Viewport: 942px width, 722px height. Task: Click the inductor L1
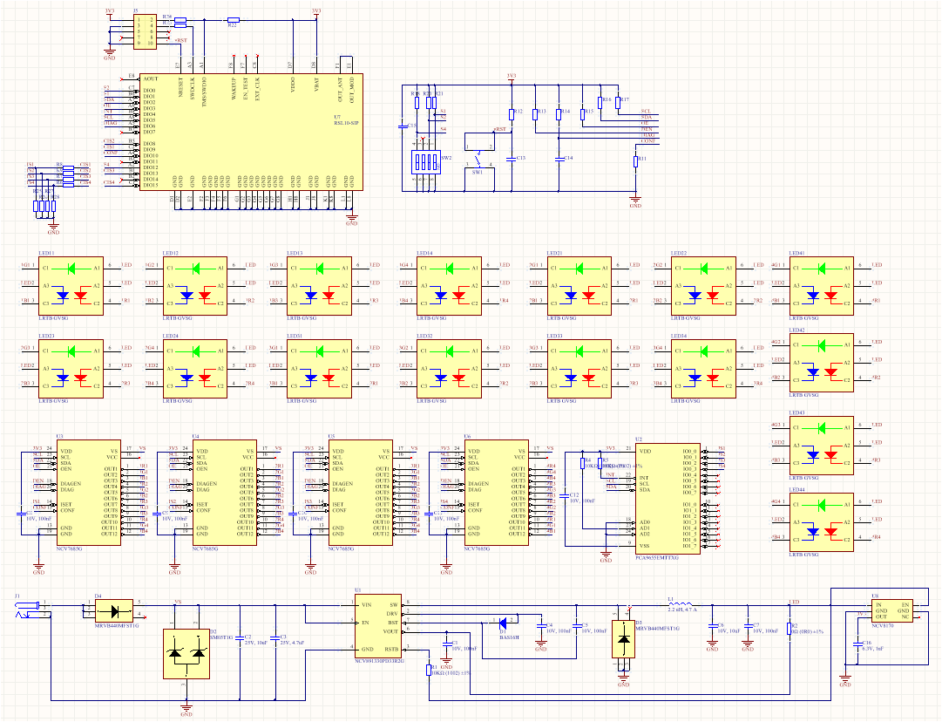coord(680,605)
